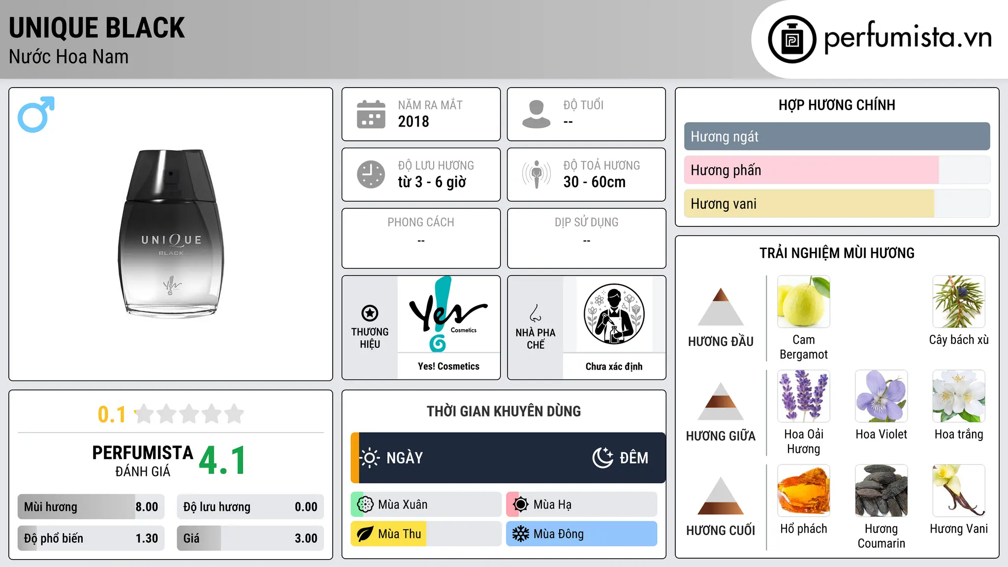Click the longevity value từ 3 - 6 giờ

pos(432,182)
